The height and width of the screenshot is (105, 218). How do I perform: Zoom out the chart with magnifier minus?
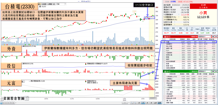[132, 103]
